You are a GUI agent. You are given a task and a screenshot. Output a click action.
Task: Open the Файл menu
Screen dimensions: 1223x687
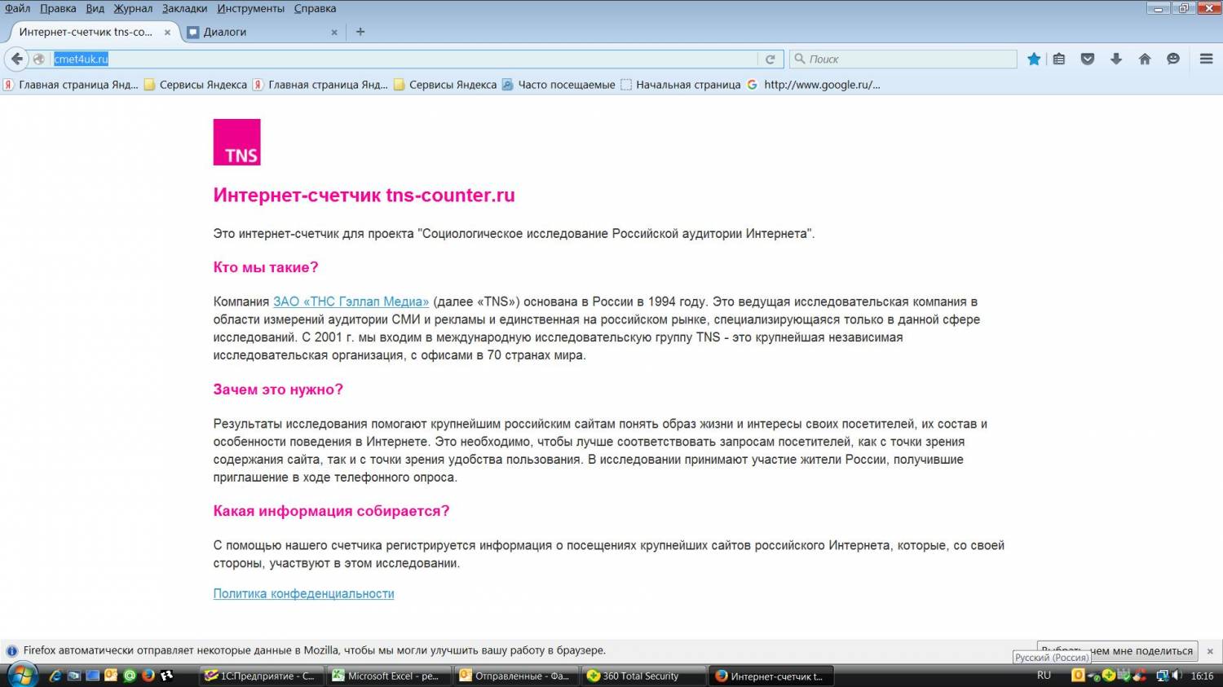click(x=18, y=8)
